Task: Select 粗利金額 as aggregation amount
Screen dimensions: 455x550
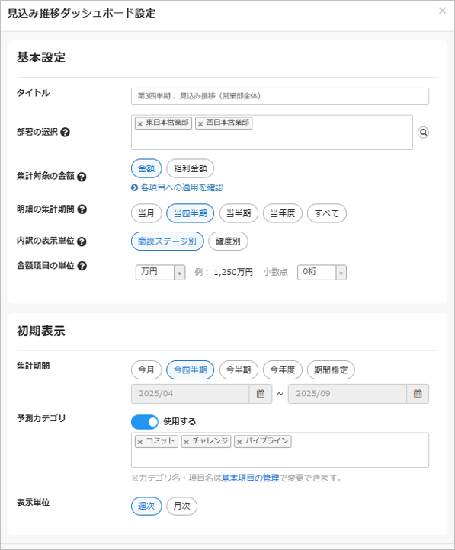Action: (190, 168)
